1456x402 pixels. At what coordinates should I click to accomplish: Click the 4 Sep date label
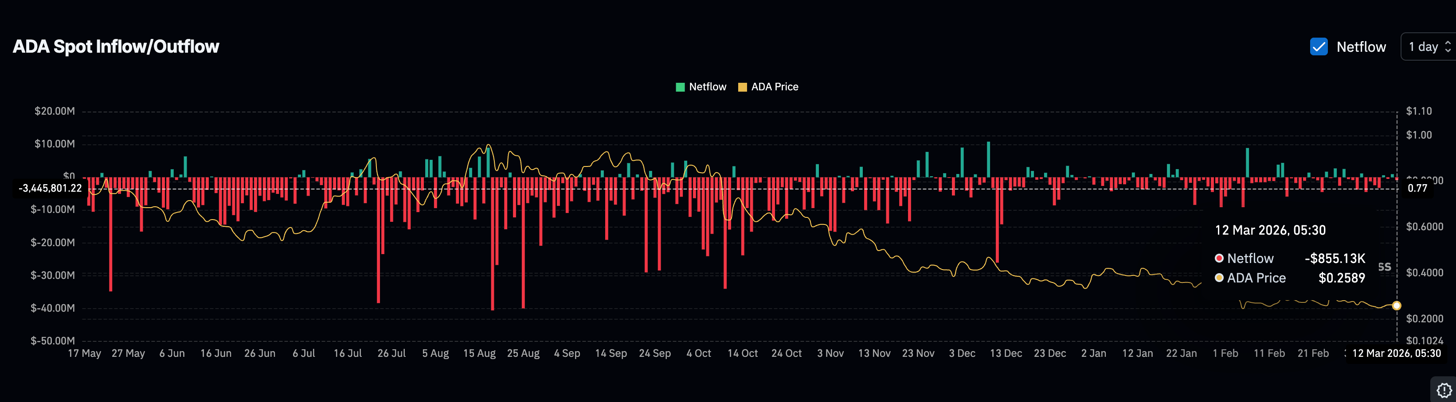(567, 353)
